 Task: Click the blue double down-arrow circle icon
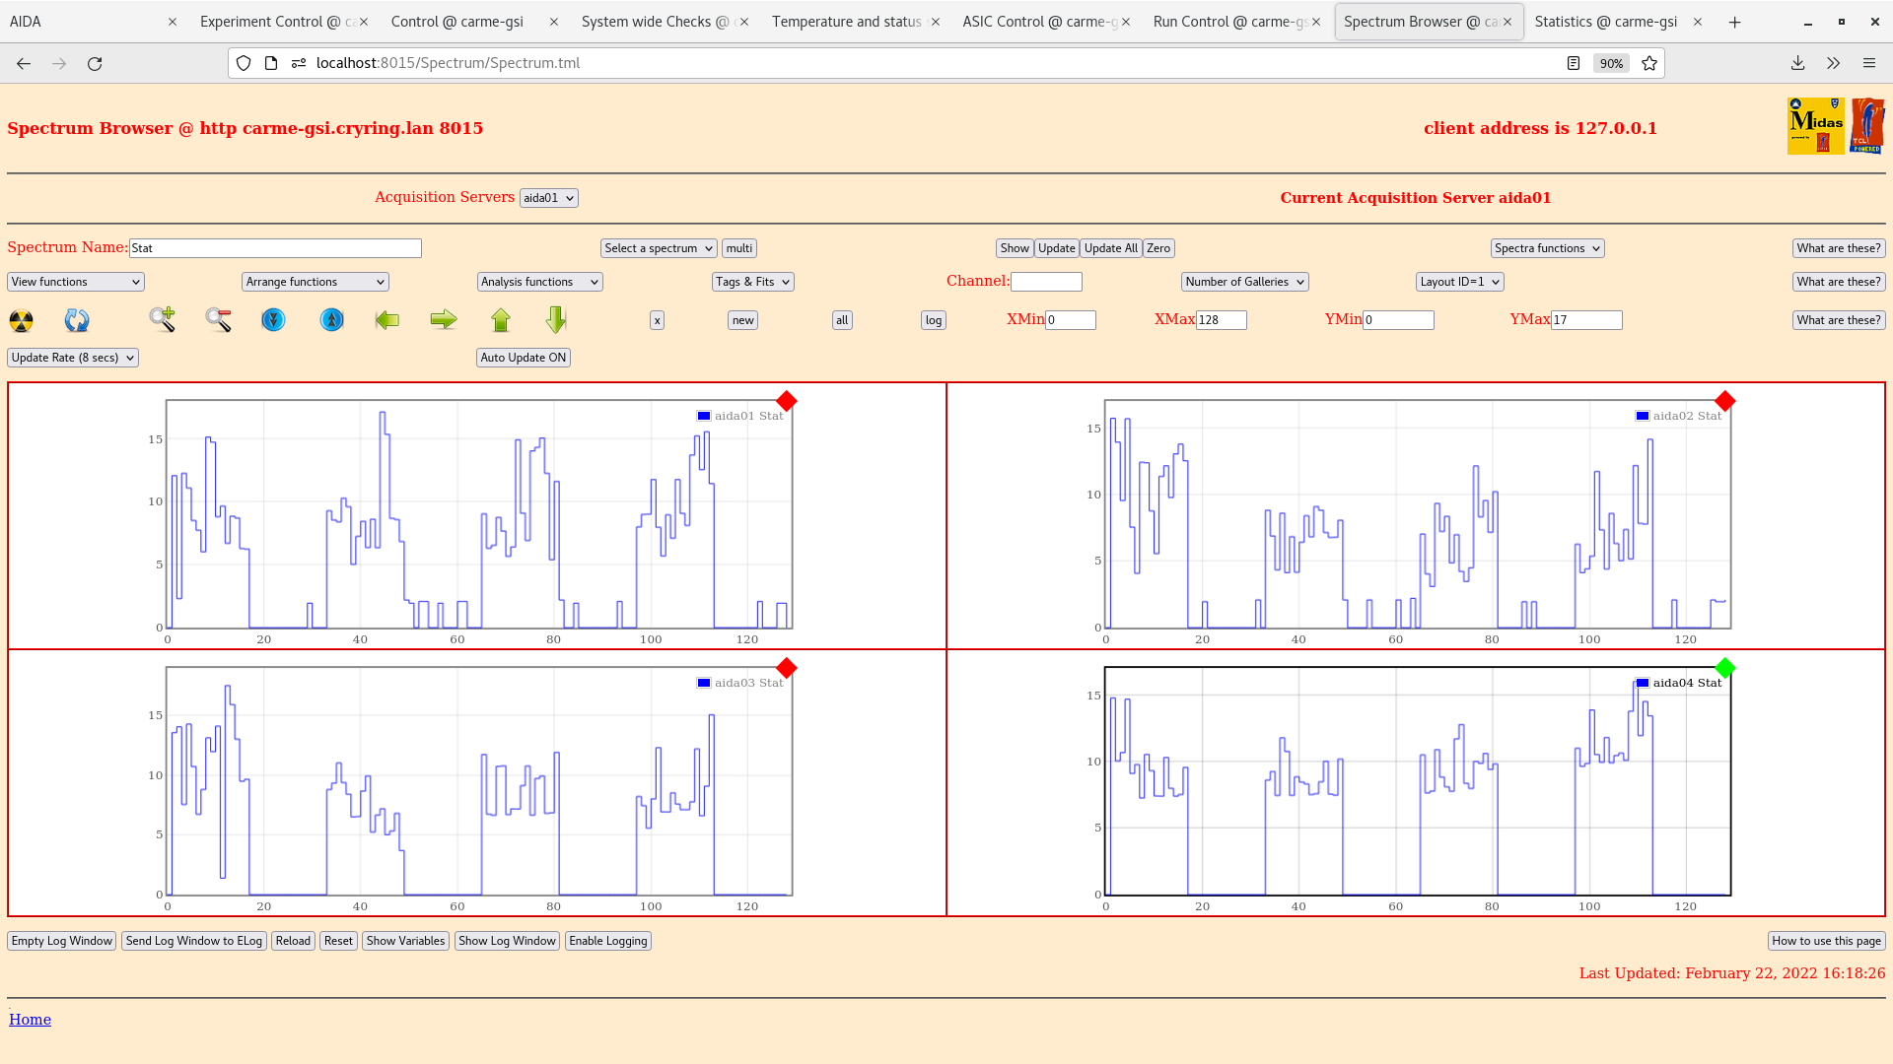pyautogui.click(x=273, y=320)
